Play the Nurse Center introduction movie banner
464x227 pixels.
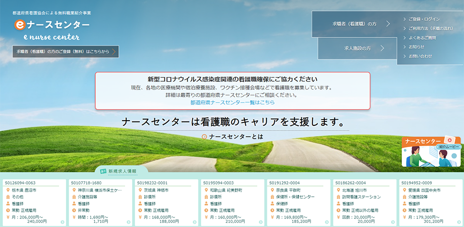(x=431, y=152)
